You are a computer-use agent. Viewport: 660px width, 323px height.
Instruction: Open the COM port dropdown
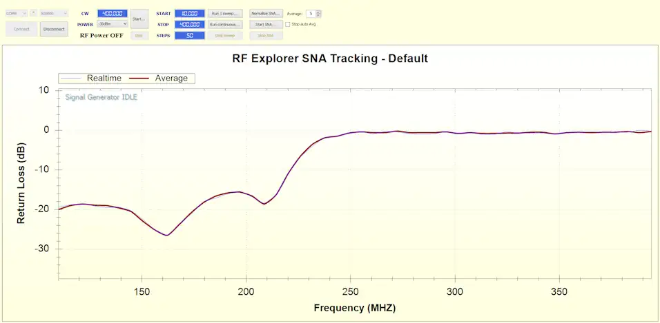pos(16,13)
